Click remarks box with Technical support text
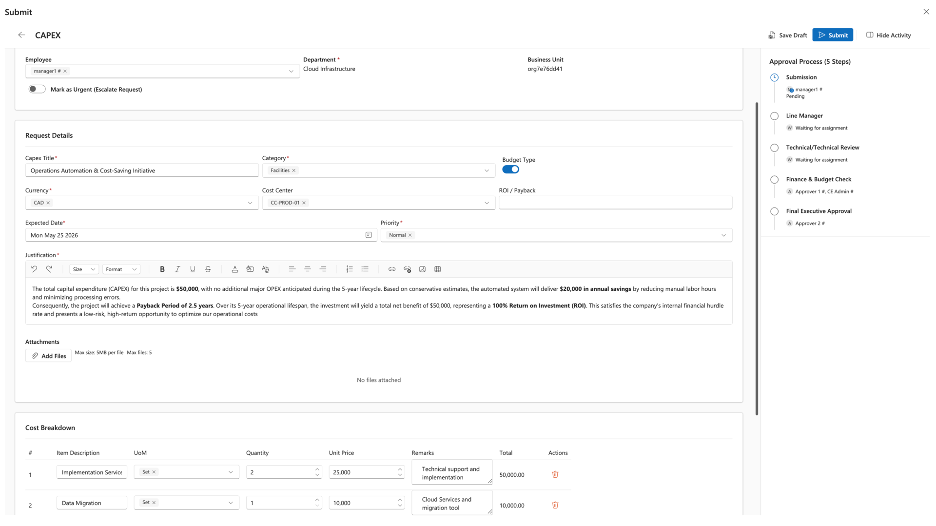 coord(452,473)
